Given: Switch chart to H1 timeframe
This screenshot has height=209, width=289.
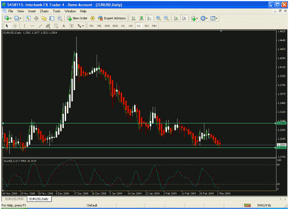Looking at the screenshot, I should coord(123,26).
